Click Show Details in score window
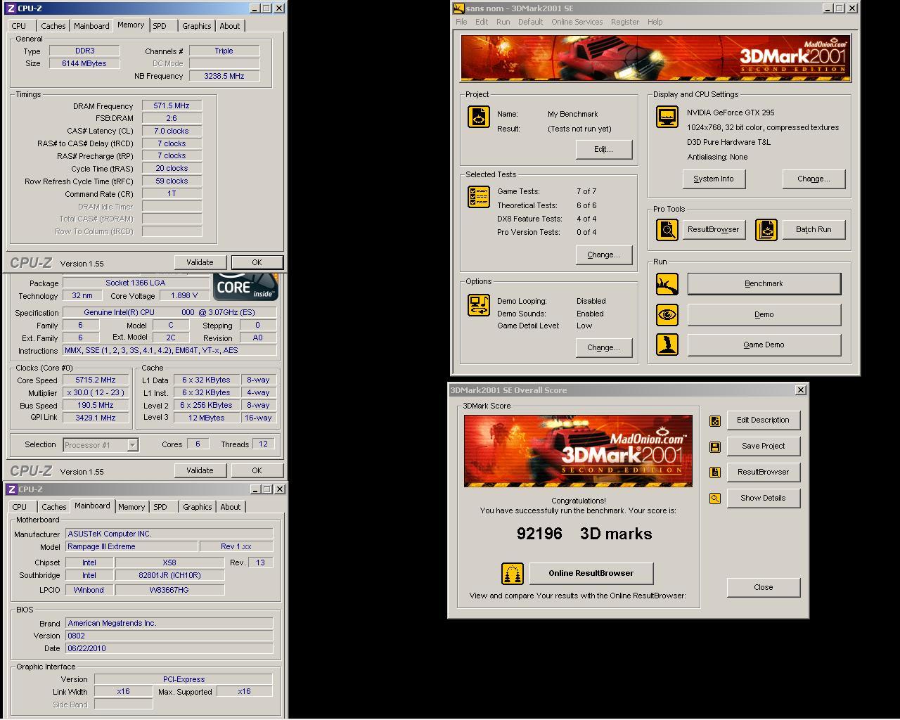900x720 pixels. [x=763, y=498]
